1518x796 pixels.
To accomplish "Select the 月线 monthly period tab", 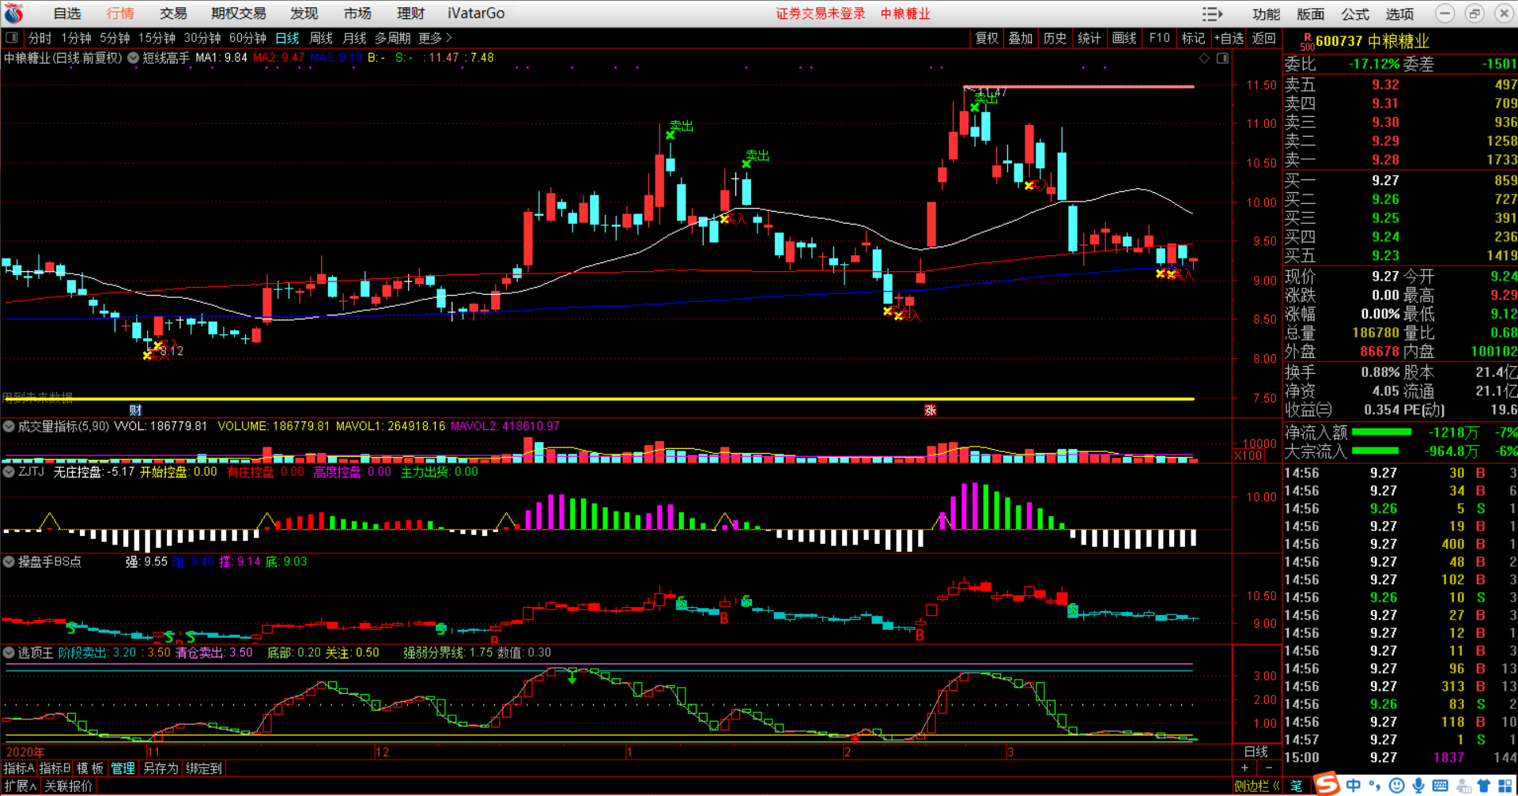I will pos(354,38).
